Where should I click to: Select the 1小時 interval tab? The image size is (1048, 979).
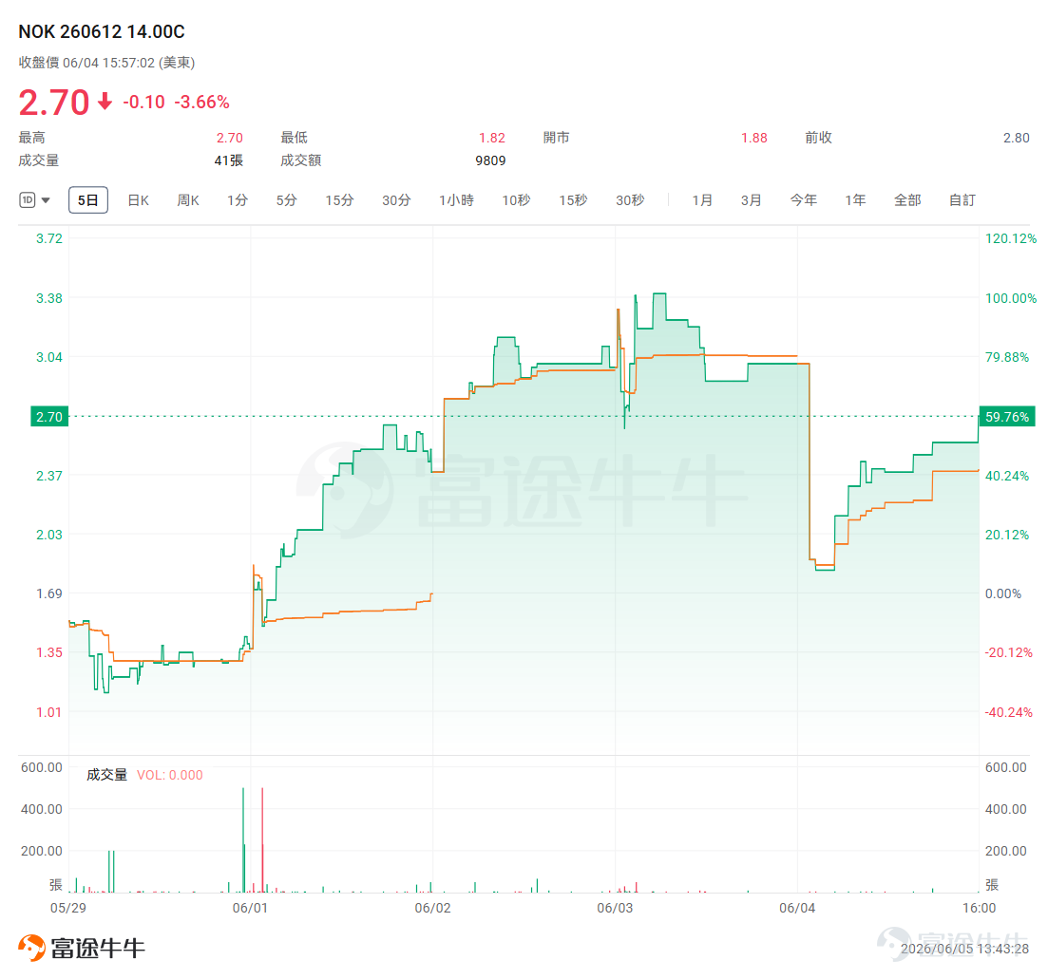coord(456,200)
